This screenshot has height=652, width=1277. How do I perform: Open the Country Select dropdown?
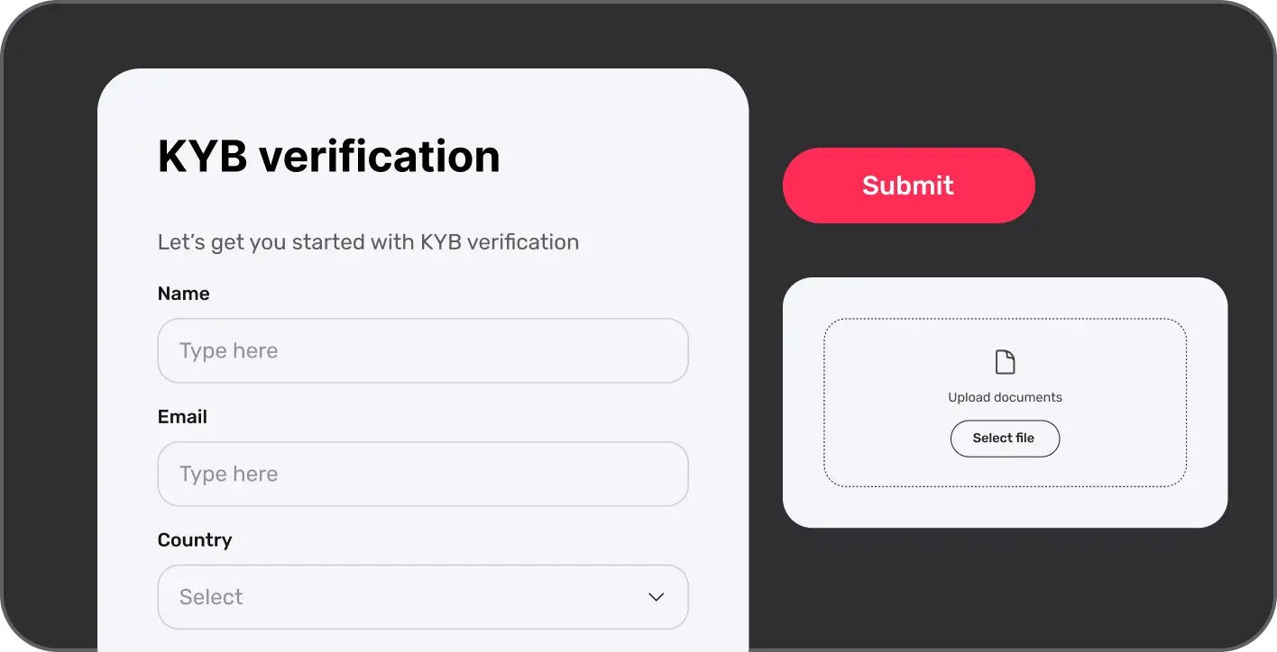[422, 597]
